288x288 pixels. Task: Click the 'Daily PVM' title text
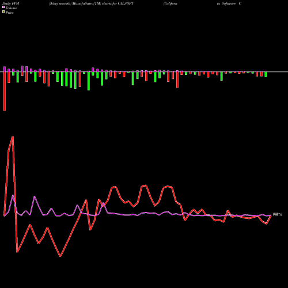pyautogui.click(x=11, y=3)
